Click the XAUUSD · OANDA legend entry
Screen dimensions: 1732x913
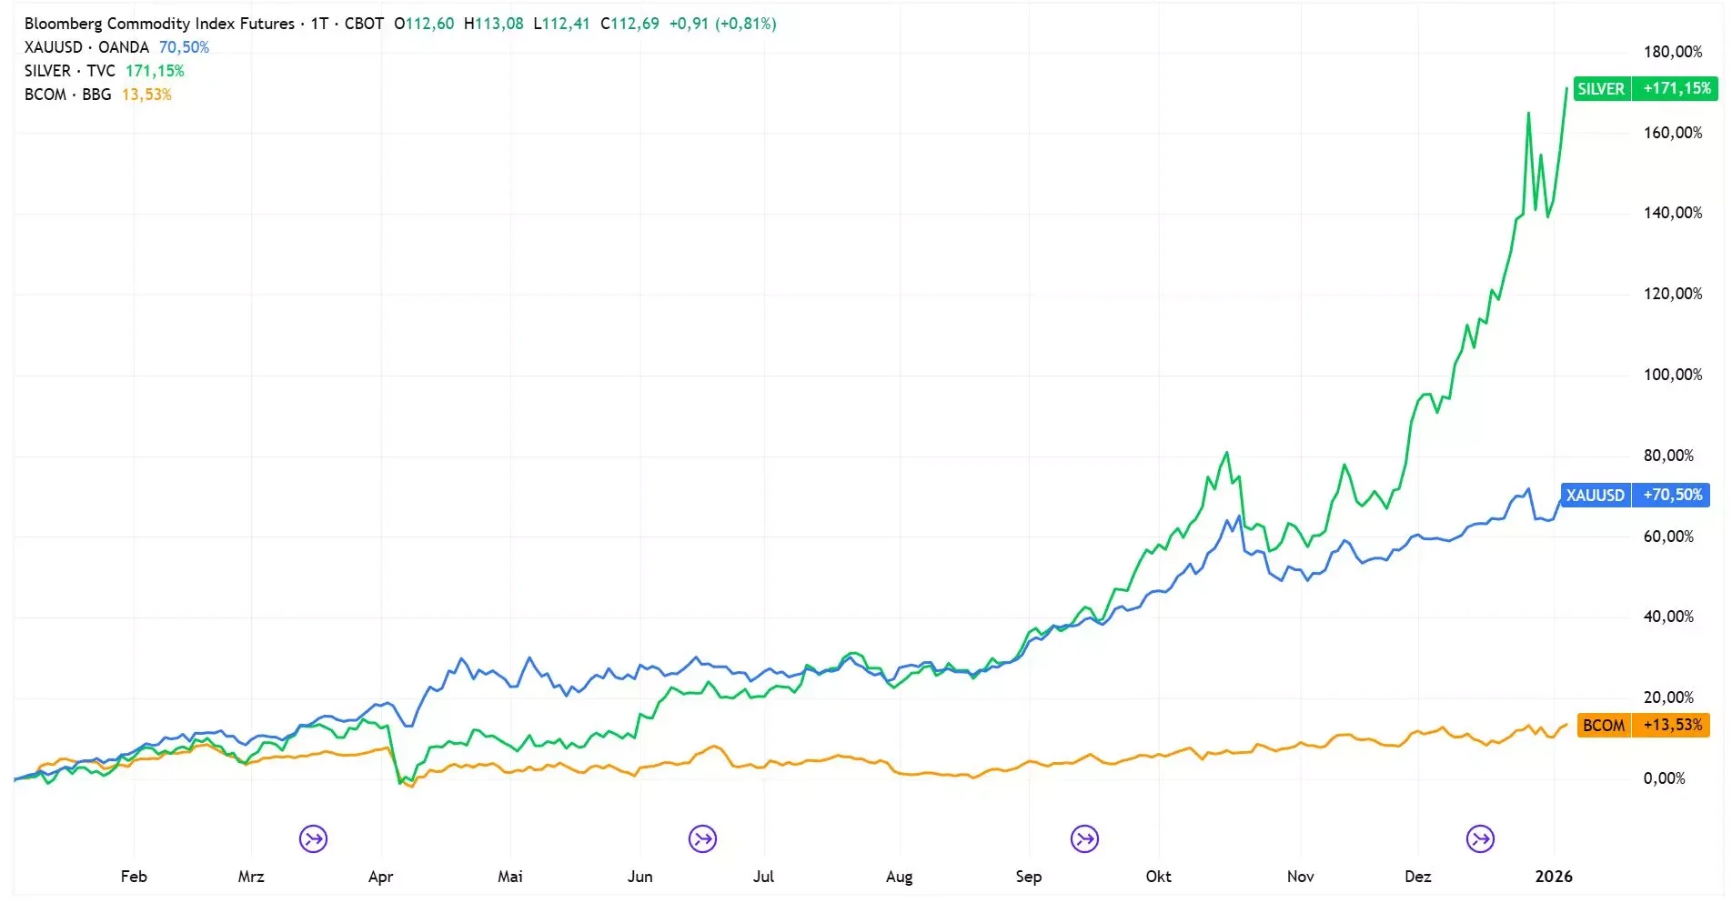point(86,47)
